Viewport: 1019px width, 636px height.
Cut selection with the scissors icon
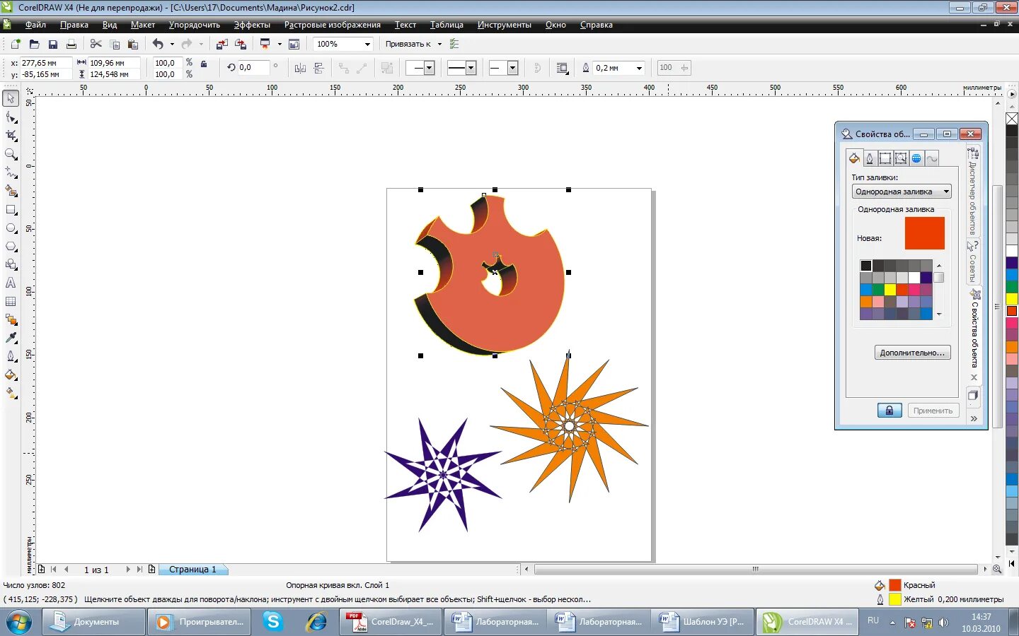point(96,44)
